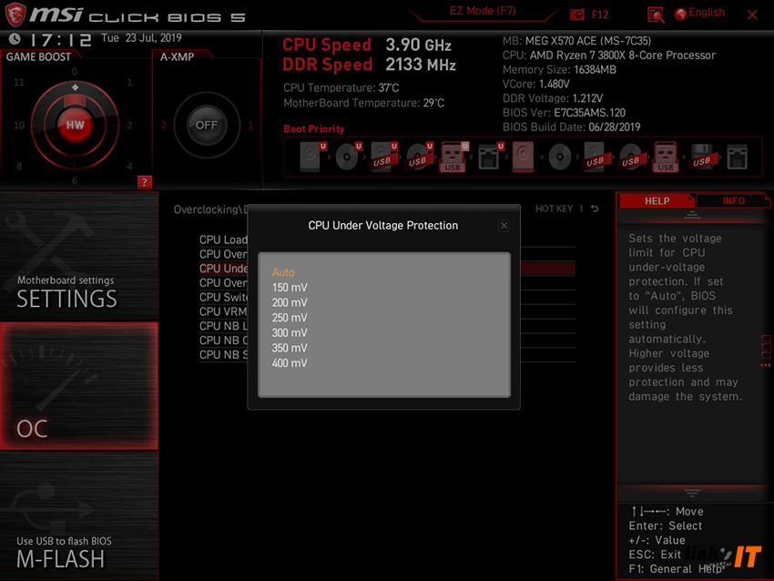Screen dimensions: 774x581
Task: Click the Boot Priority label
Action: point(314,128)
